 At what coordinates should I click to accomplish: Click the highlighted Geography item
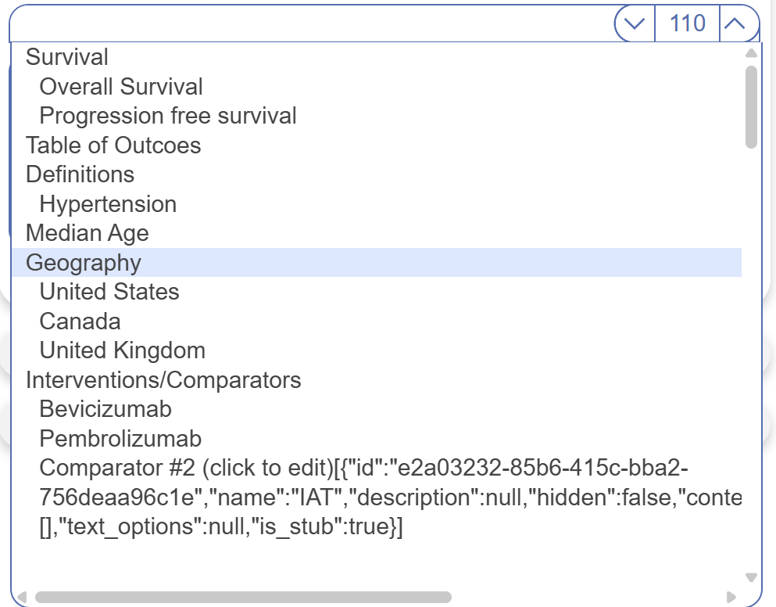pyautogui.click(x=84, y=263)
